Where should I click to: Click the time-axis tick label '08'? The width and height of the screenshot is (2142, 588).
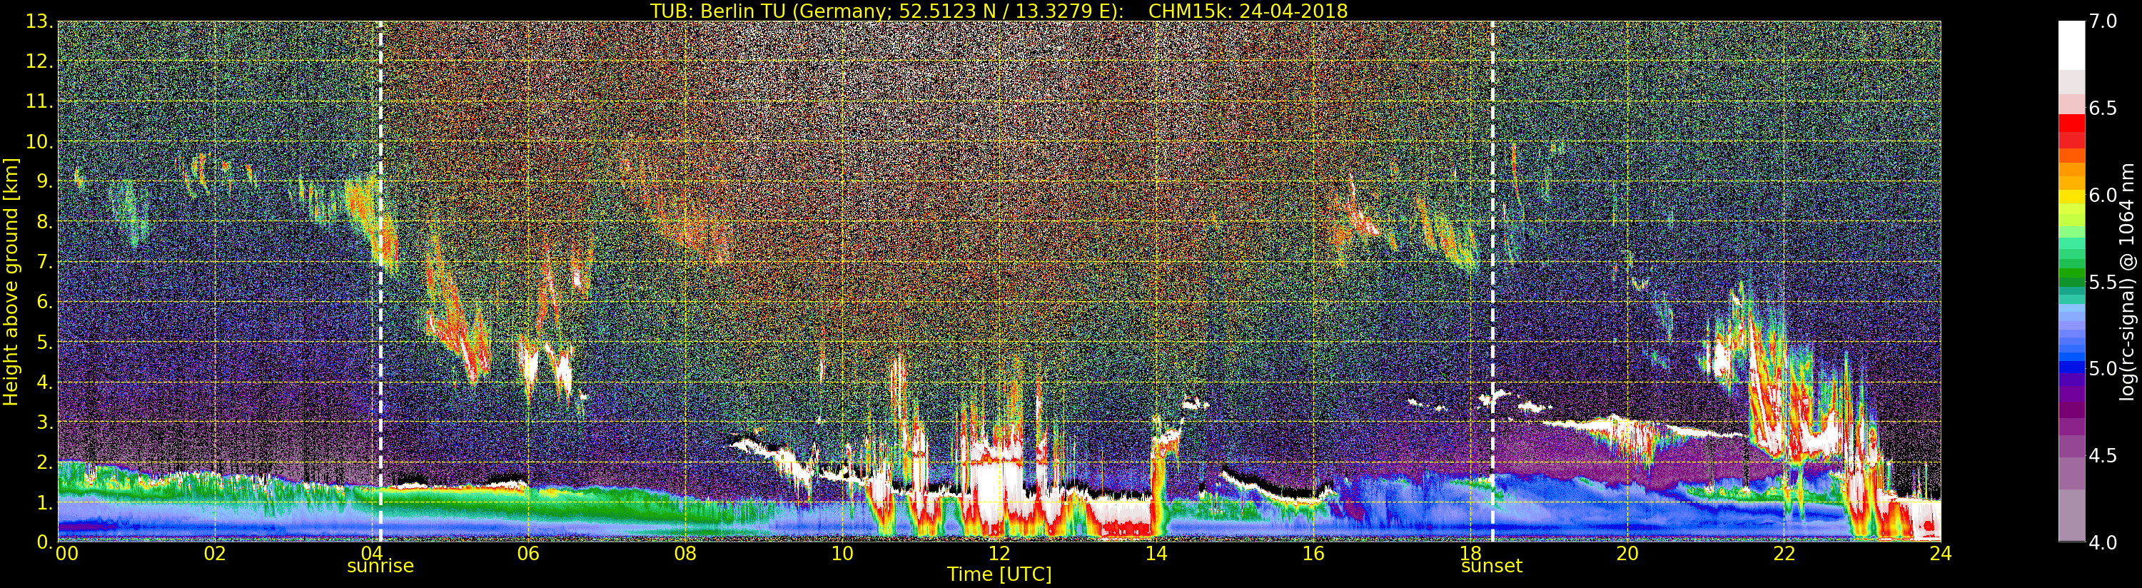point(685,553)
